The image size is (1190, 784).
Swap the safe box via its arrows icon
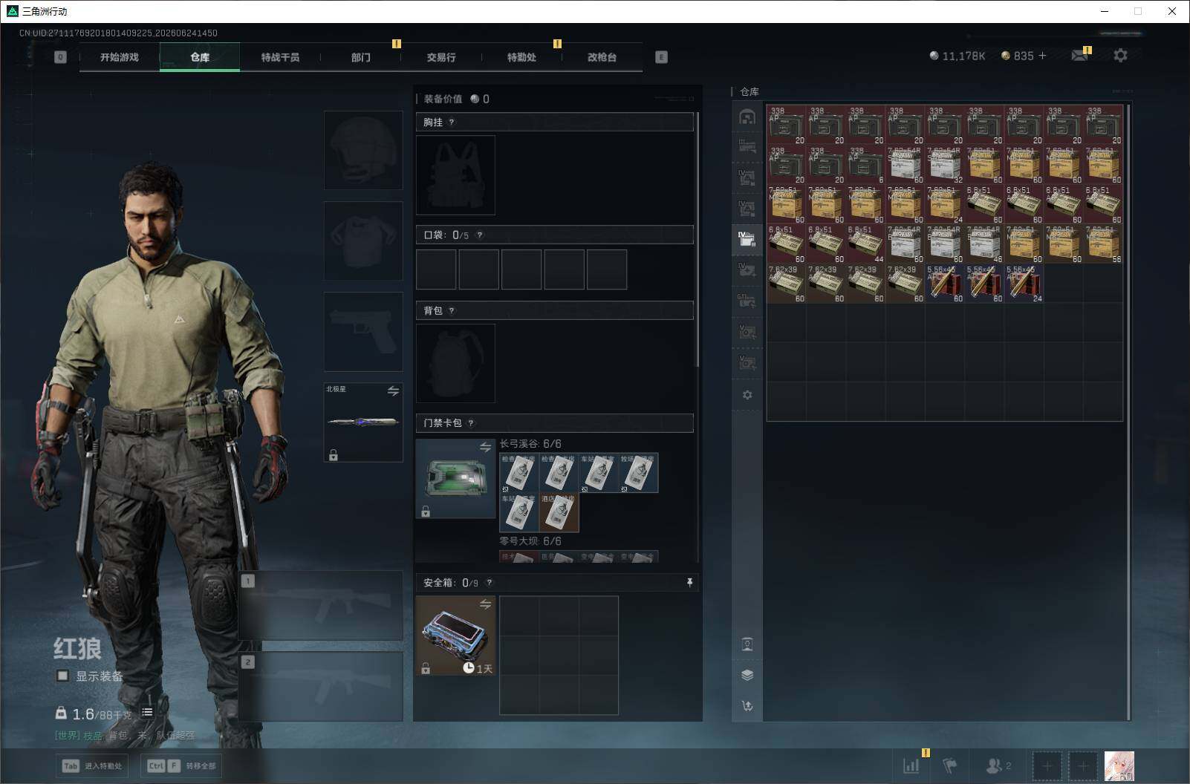485,604
